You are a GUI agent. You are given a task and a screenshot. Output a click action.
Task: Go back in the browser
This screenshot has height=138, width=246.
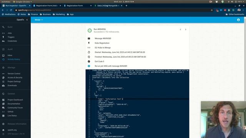(3, 10)
